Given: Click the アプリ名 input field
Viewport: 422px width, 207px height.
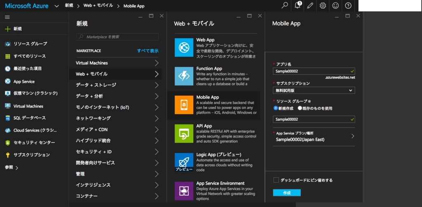Looking at the screenshot, I should pos(314,71).
